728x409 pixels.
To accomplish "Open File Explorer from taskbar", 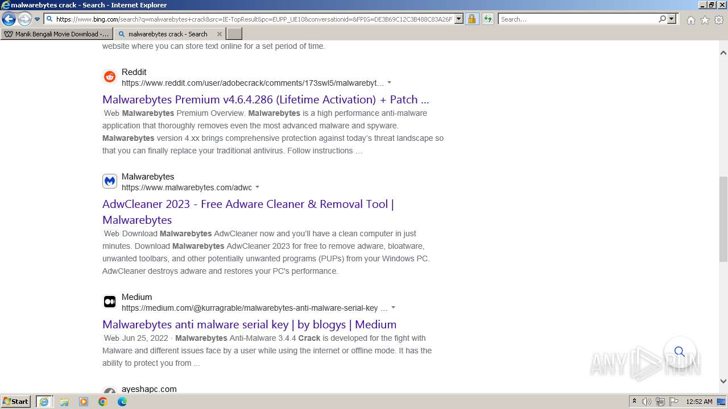I will 64,402.
